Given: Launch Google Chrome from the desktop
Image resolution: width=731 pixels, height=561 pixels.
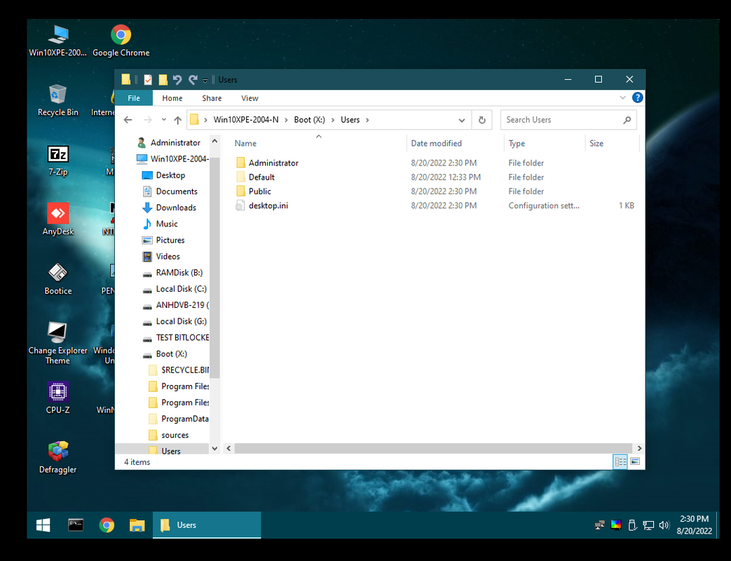Looking at the screenshot, I should pyautogui.click(x=121, y=41).
